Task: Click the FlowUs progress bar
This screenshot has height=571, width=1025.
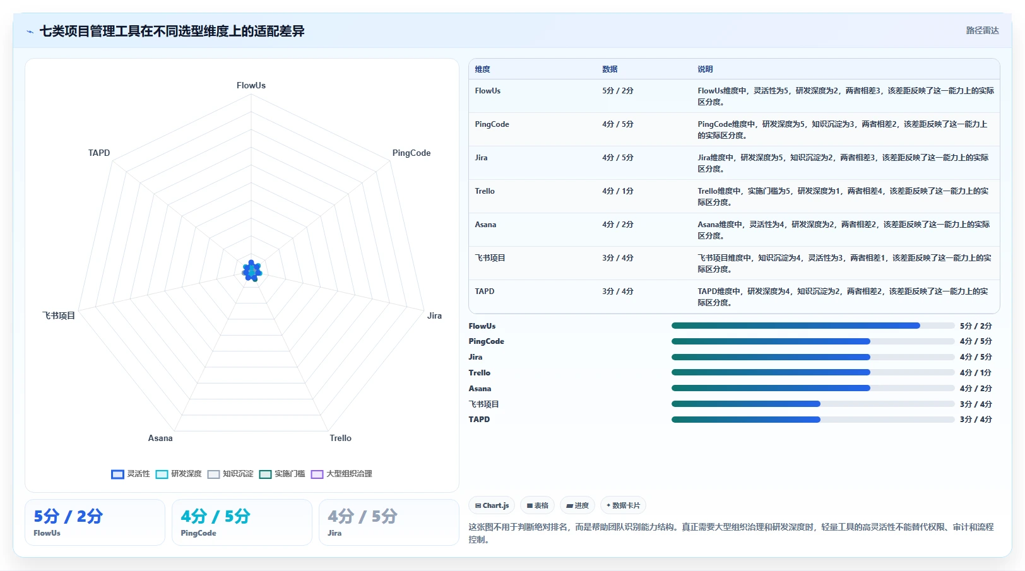Action: tap(813, 326)
